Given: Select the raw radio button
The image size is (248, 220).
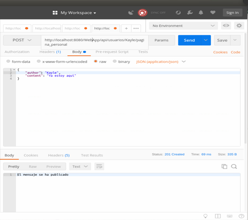Looking at the screenshot, I should pyautogui.click(x=95, y=61).
